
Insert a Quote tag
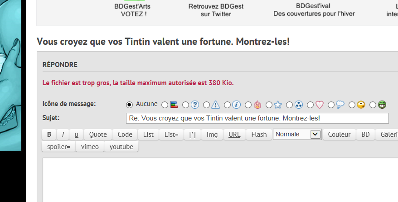98,135
